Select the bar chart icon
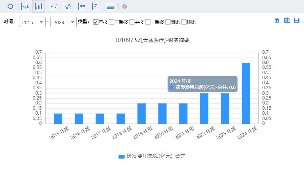304x179 pixels. pyautogui.click(x=39, y=6)
